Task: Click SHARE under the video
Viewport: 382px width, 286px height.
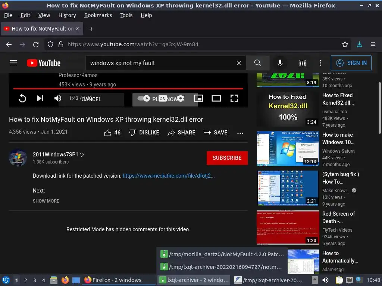Action: pyautogui.click(x=182, y=133)
